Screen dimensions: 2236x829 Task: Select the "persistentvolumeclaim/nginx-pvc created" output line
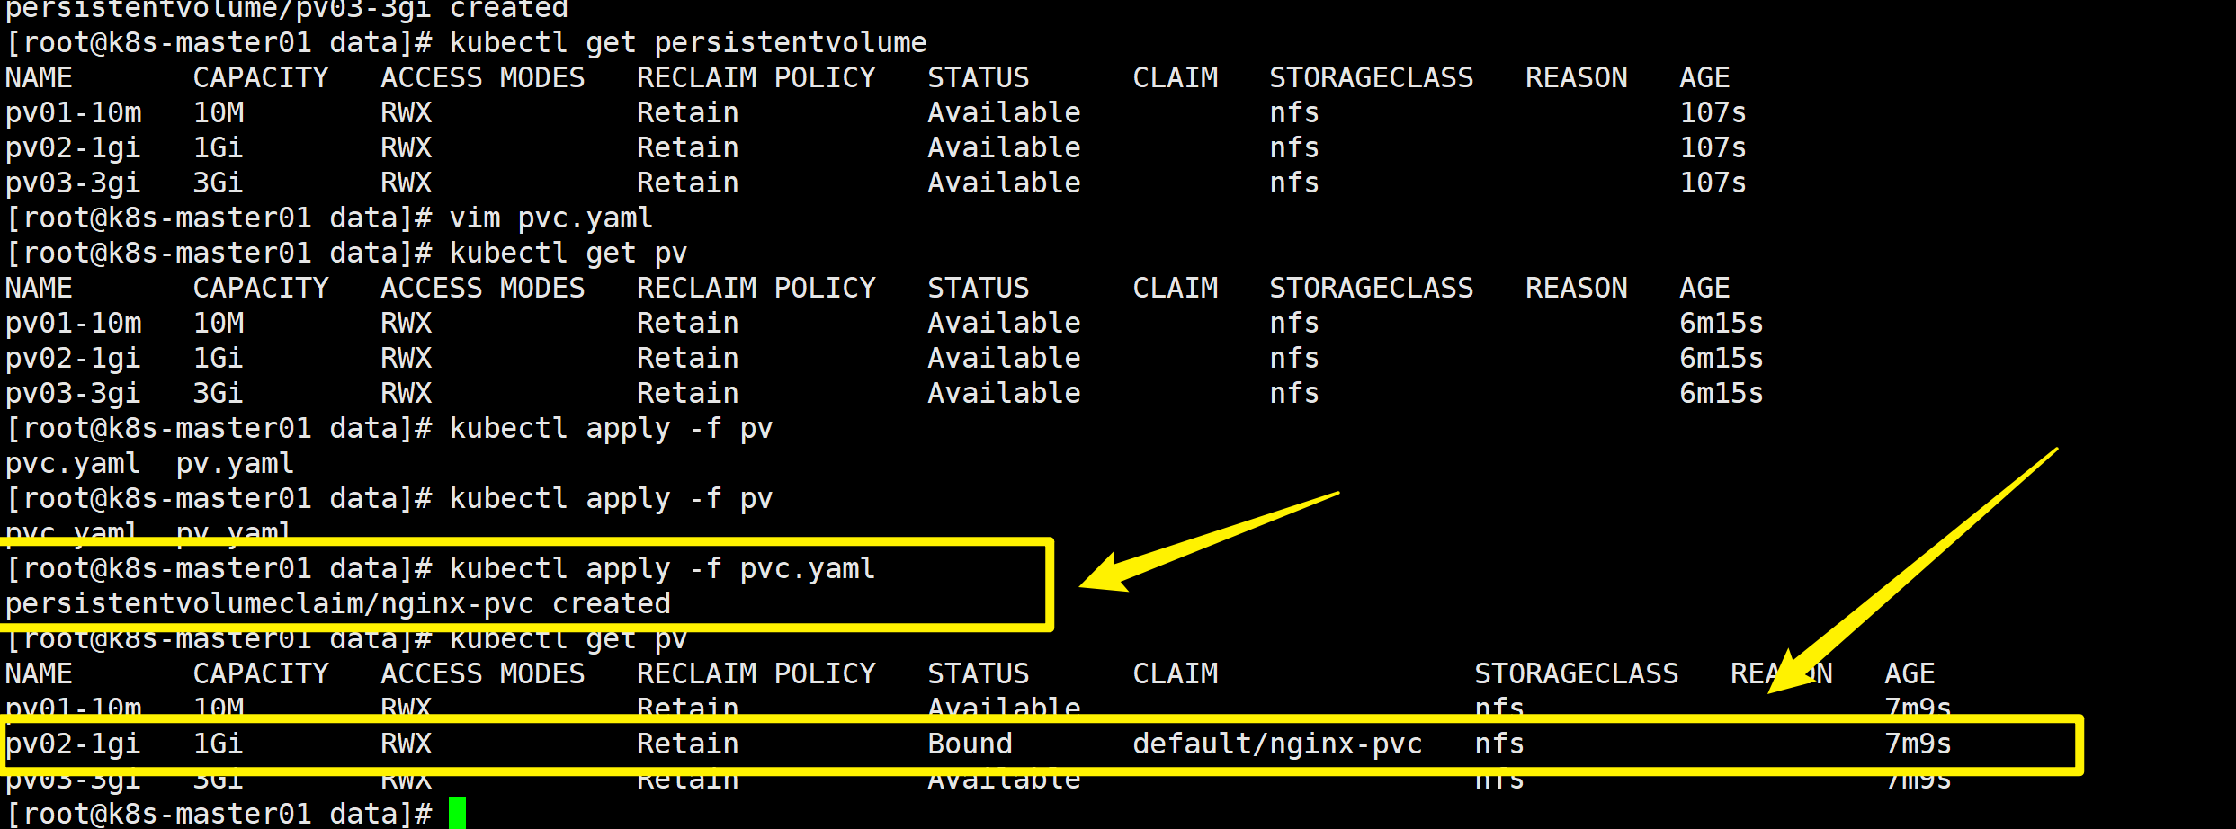pos(338,604)
